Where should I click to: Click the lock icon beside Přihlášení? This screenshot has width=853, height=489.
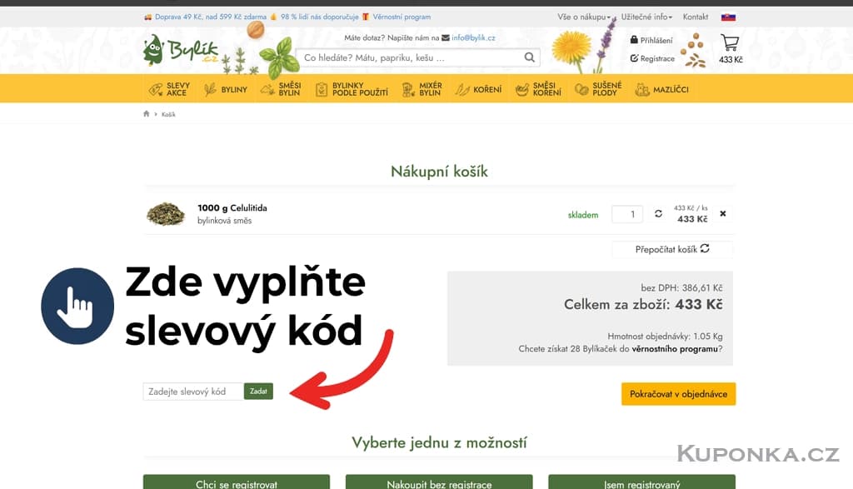634,40
